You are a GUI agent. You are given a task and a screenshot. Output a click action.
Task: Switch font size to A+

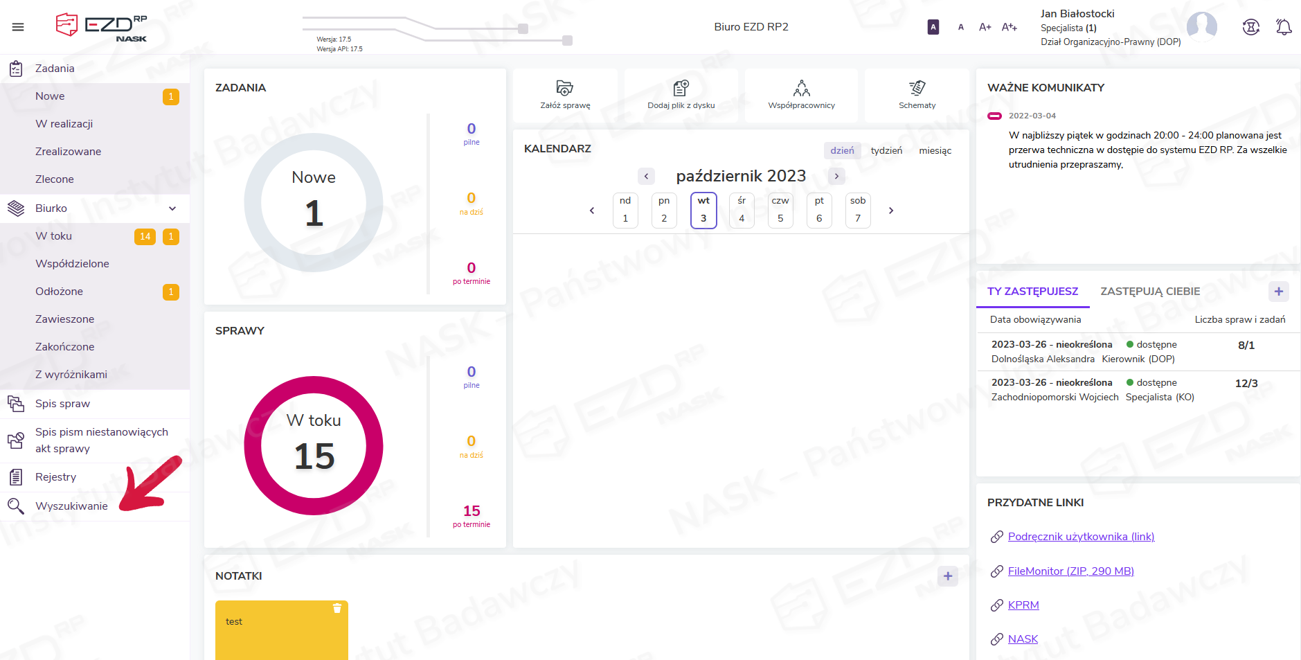click(x=985, y=27)
